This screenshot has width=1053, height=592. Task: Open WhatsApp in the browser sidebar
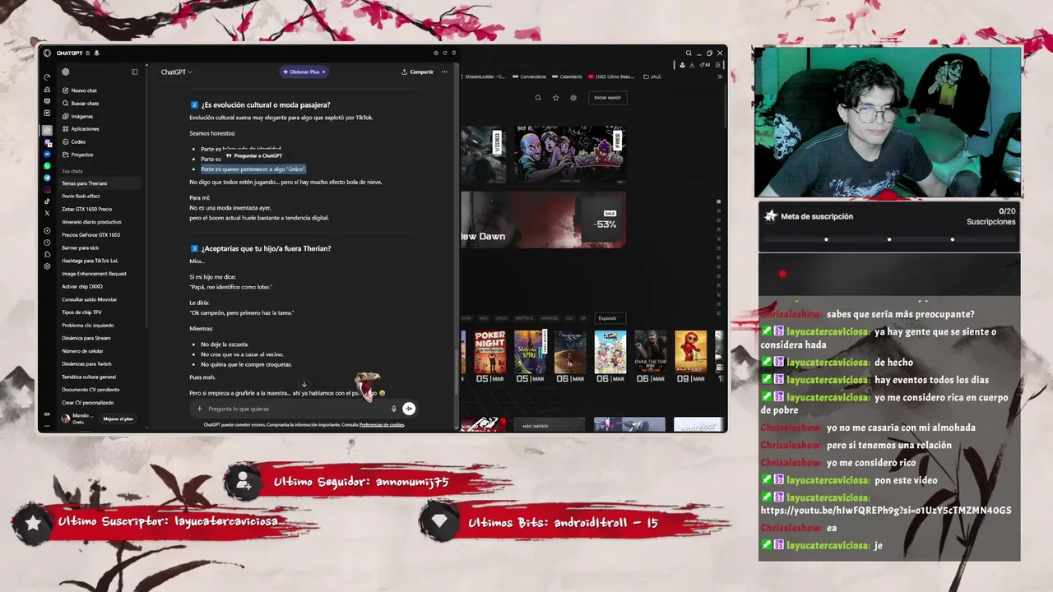click(47, 166)
